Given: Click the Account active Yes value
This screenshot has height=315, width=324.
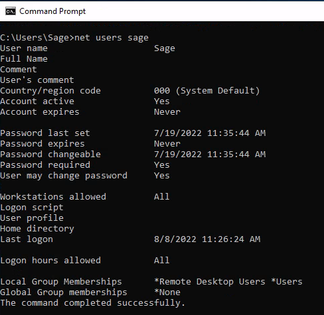Looking at the screenshot, I should tap(162, 101).
